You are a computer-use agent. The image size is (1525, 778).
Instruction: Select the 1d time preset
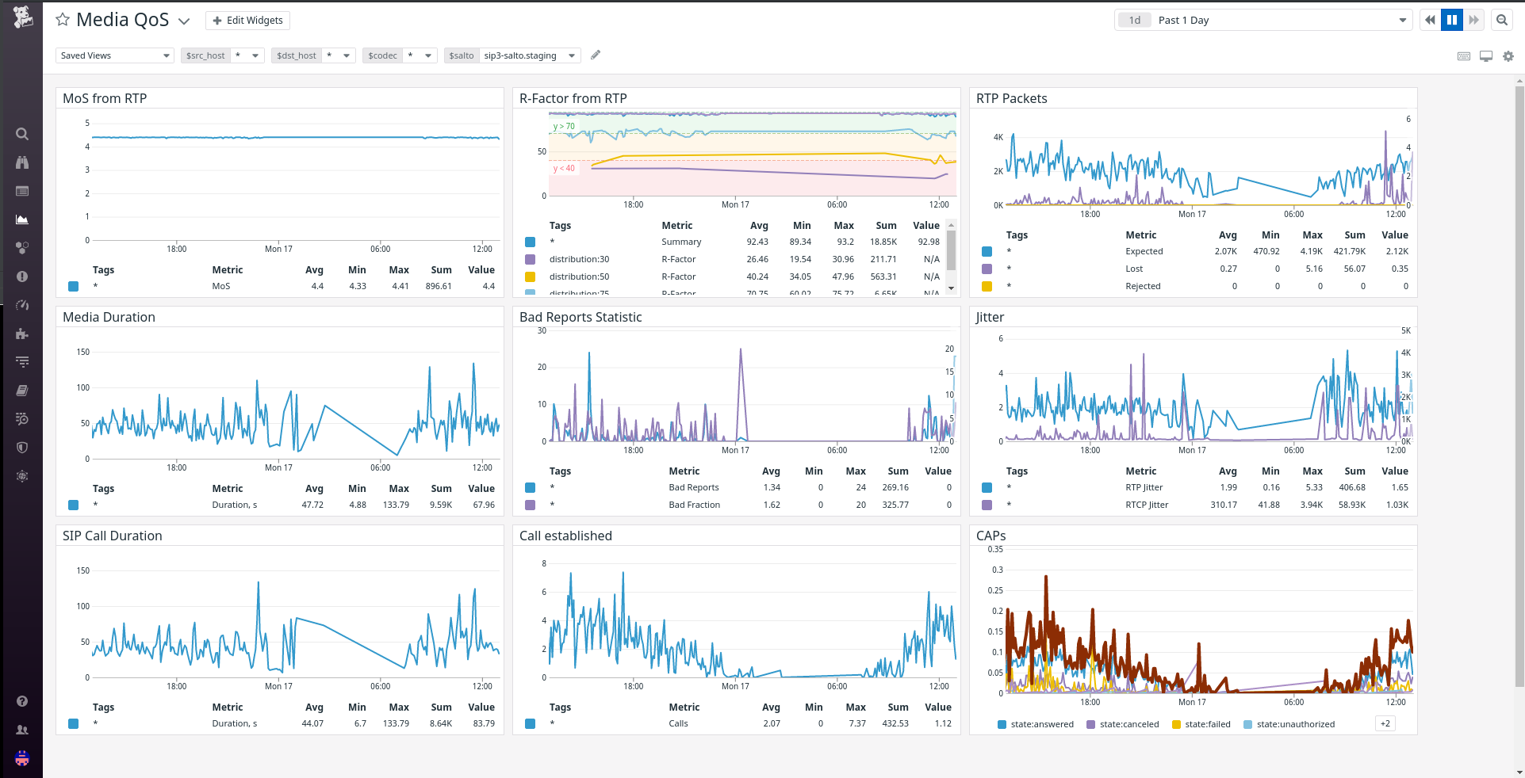tap(1134, 19)
